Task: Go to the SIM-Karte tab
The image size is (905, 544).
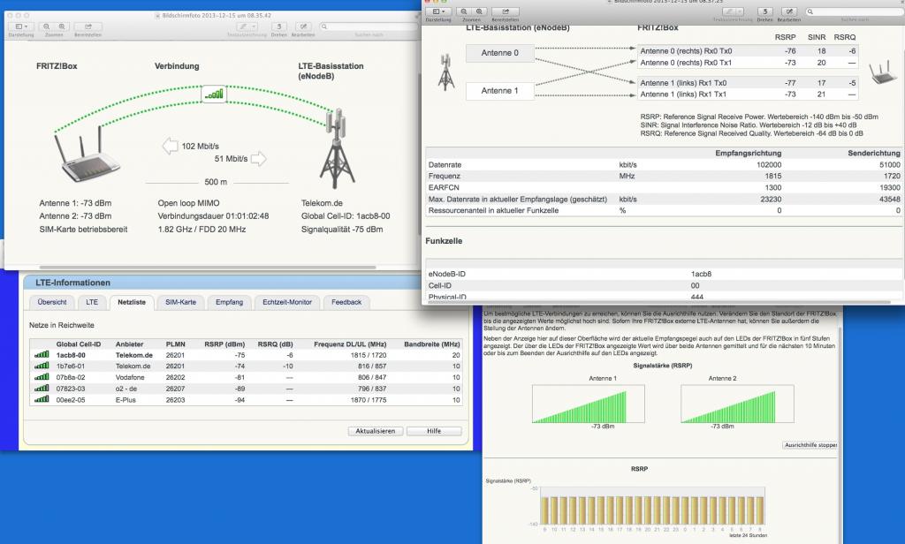Action: [x=180, y=302]
